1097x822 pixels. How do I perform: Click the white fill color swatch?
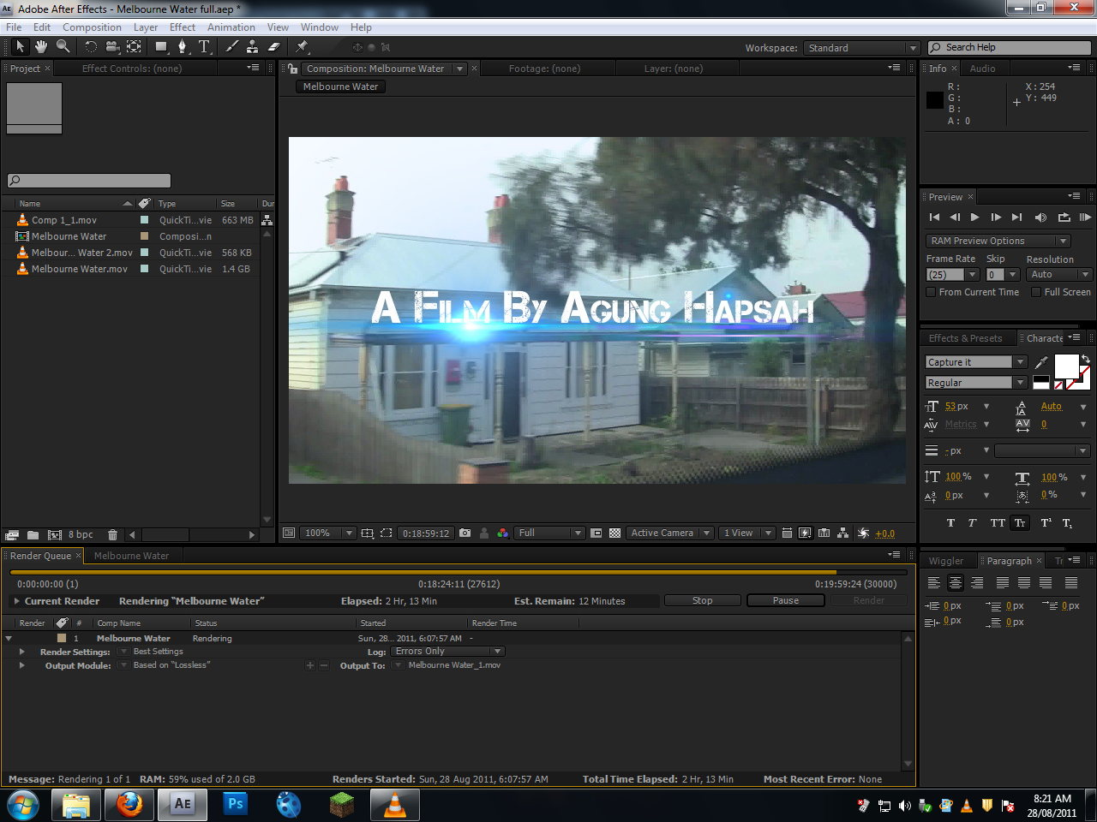coord(1066,366)
